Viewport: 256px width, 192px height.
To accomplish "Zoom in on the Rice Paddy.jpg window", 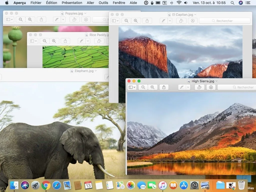I will [54, 41].
